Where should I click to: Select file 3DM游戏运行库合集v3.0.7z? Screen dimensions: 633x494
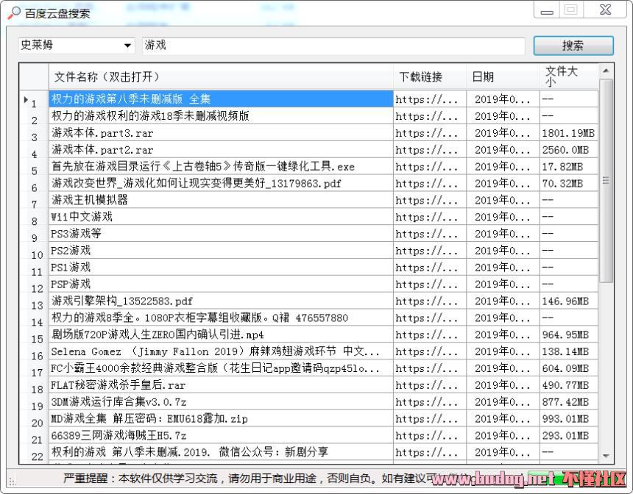221,401
